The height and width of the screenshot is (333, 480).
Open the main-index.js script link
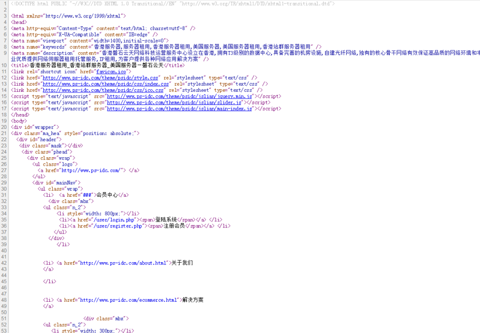coord(180,109)
